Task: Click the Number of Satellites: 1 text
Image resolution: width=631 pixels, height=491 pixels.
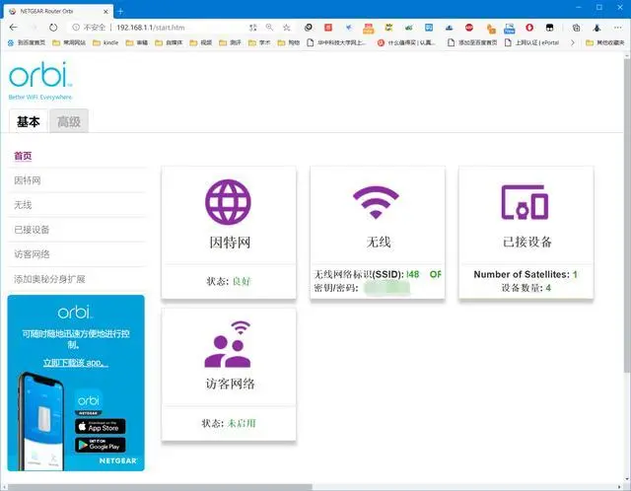Action: coord(526,274)
